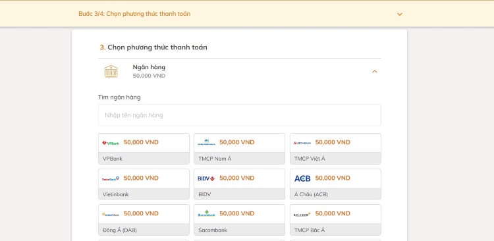Expand the Bước 3/4 step header chevron
Screen dimensions: 494x241
pos(400,14)
